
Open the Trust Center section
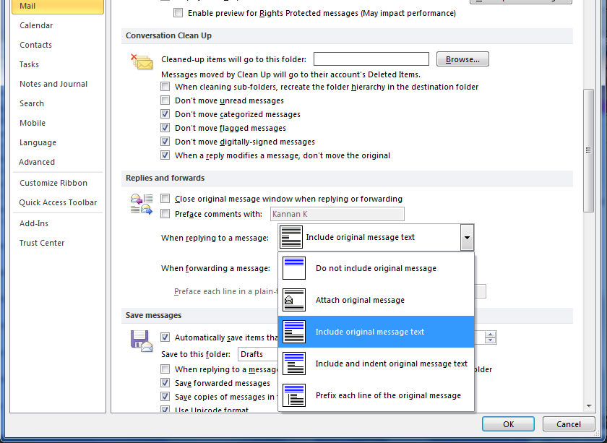(x=41, y=243)
